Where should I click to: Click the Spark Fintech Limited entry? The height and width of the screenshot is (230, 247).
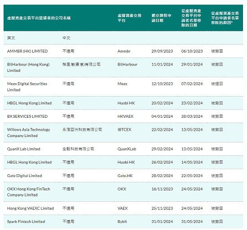[x=26, y=221]
